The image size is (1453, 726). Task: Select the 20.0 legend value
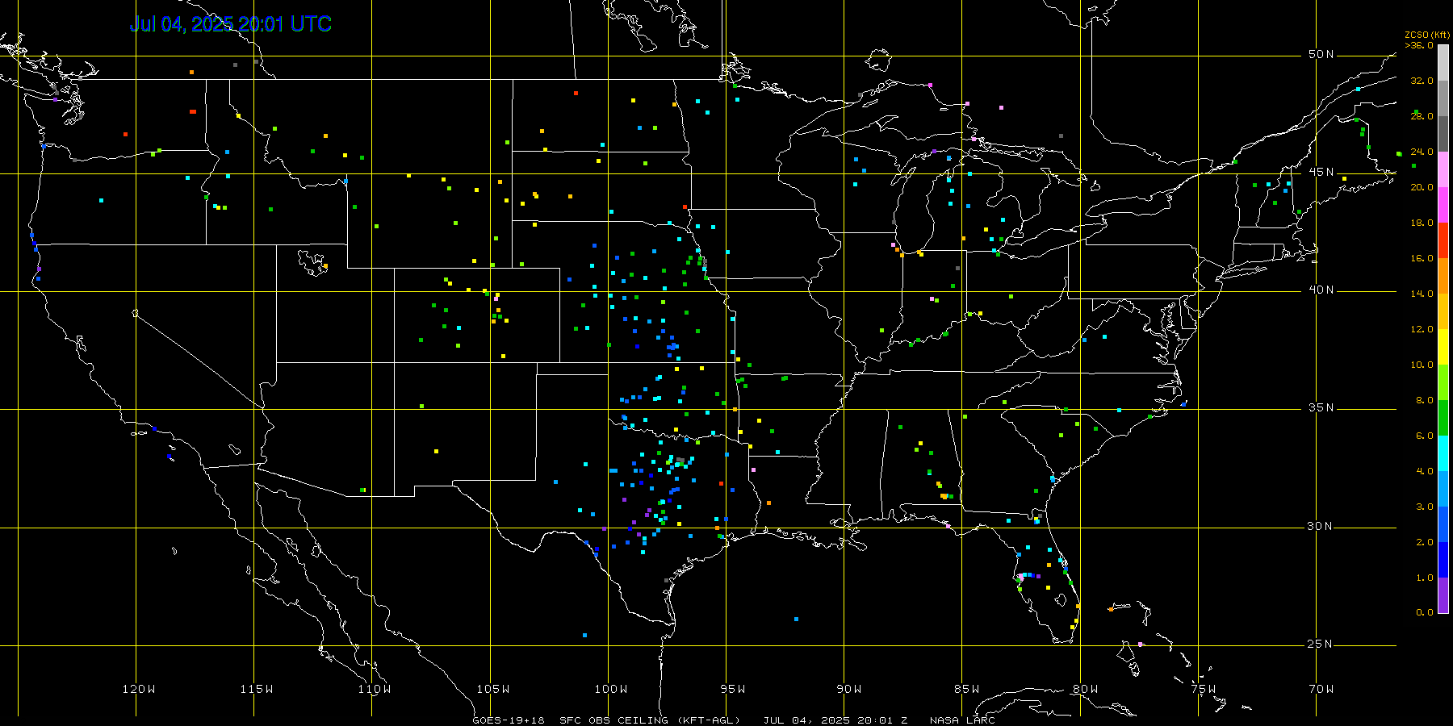click(1422, 187)
